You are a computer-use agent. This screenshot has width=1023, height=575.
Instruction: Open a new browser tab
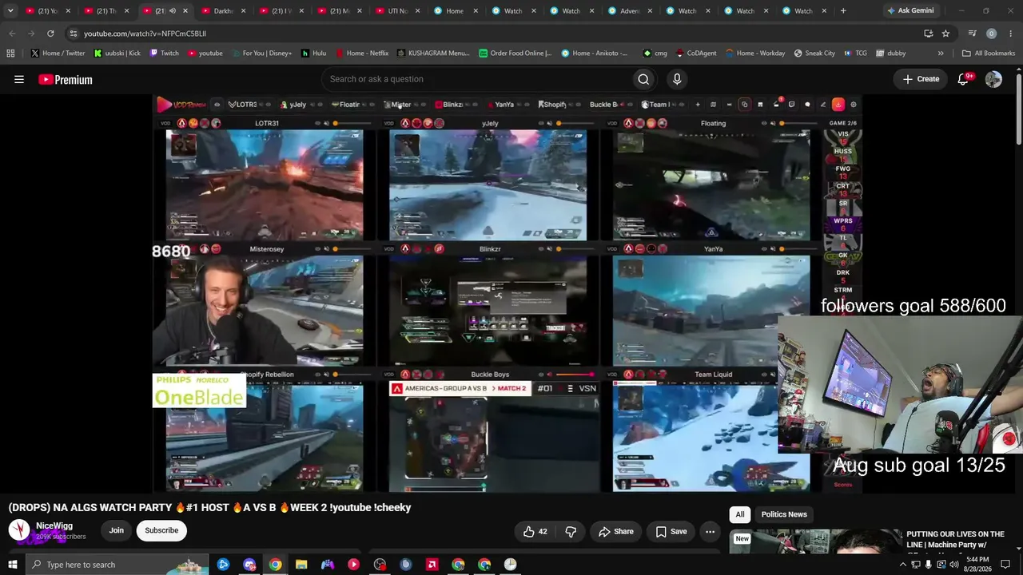pyautogui.click(x=843, y=11)
